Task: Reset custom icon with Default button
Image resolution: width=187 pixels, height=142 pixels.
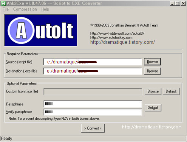Action: (171, 91)
